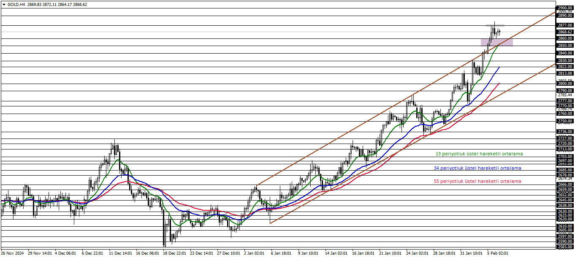The height and width of the screenshot is (258, 575).
Task: Click the 2860.00 price level label
Action: click(565, 38)
